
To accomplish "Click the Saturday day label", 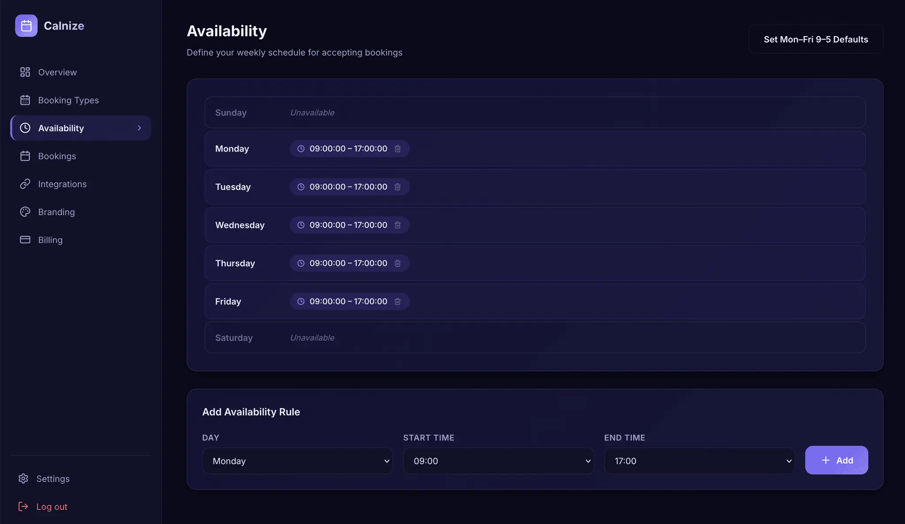I will click(234, 338).
